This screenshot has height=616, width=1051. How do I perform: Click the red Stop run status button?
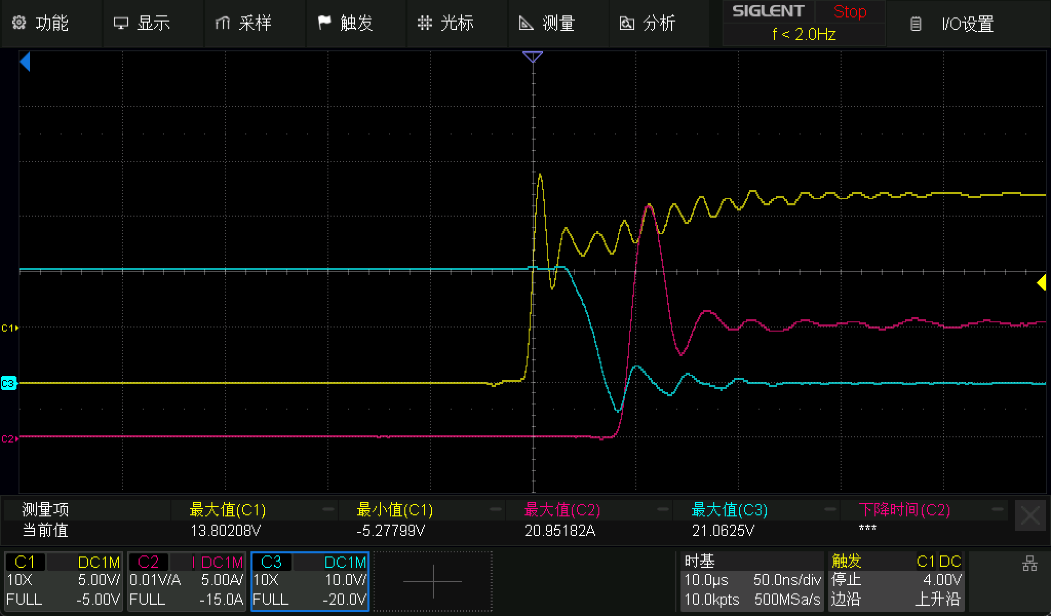click(849, 12)
